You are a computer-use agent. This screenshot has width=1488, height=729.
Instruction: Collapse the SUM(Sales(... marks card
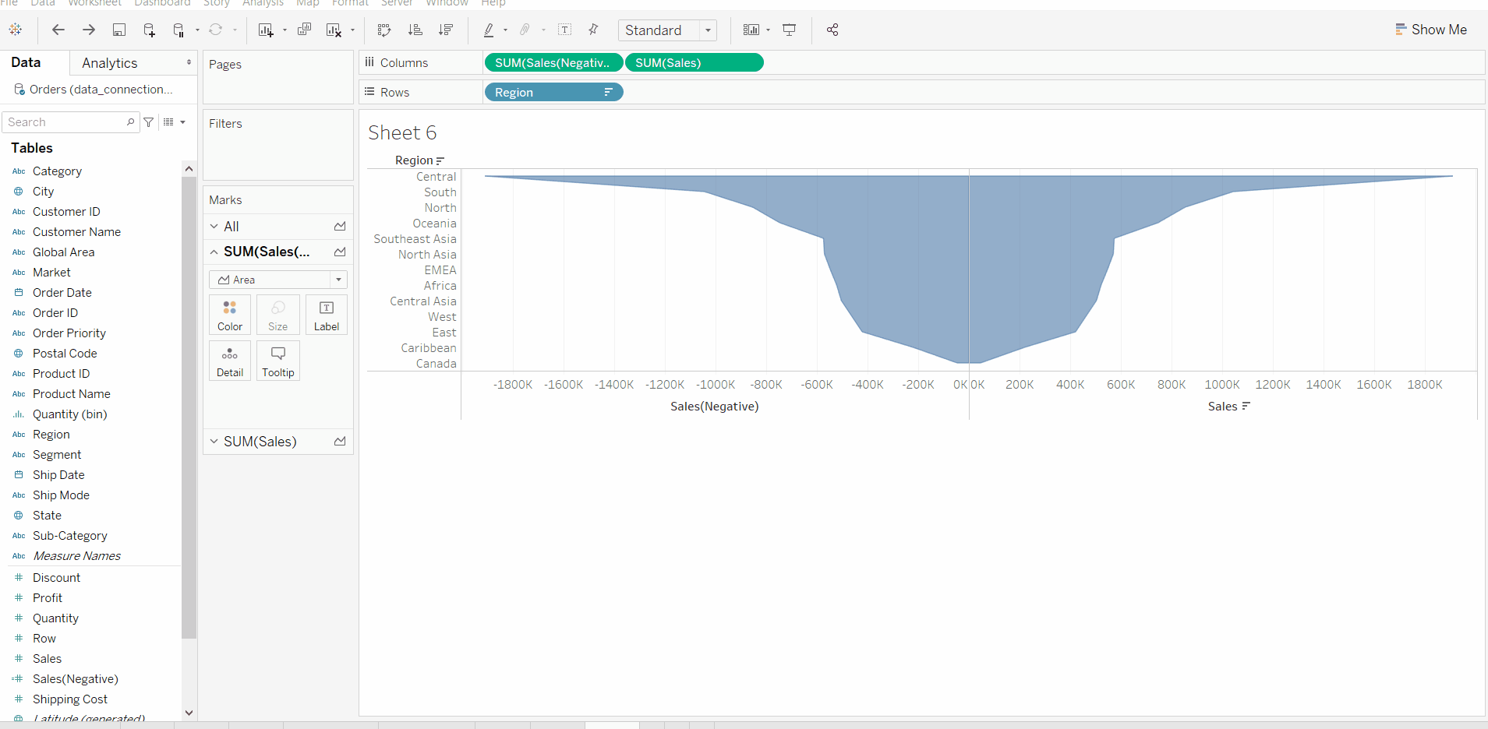214,252
